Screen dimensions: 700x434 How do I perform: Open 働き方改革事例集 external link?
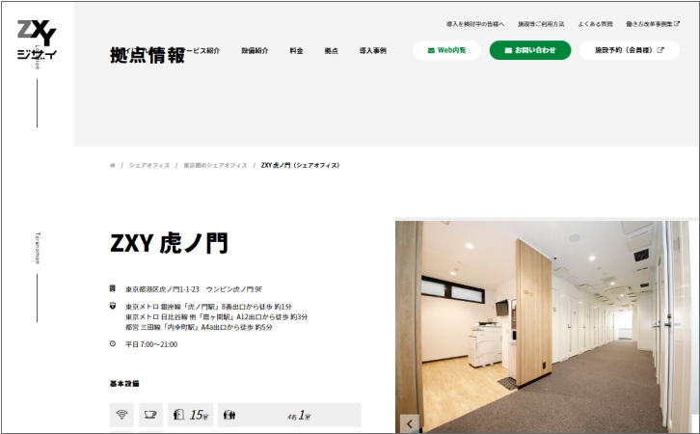653,24
